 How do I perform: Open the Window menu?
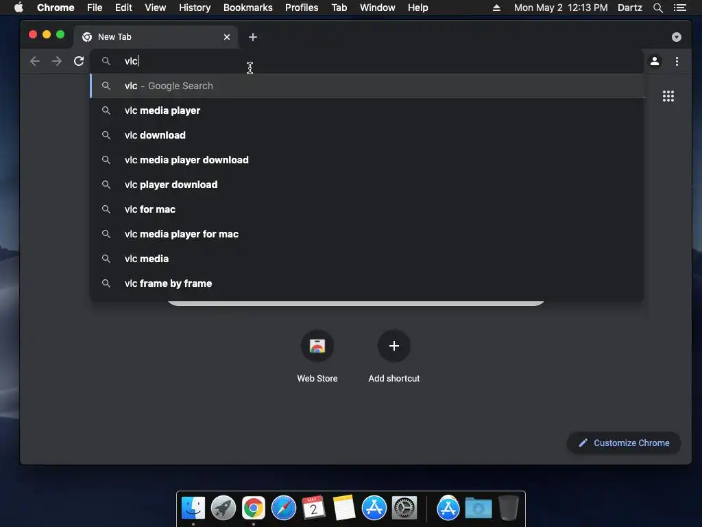378,8
